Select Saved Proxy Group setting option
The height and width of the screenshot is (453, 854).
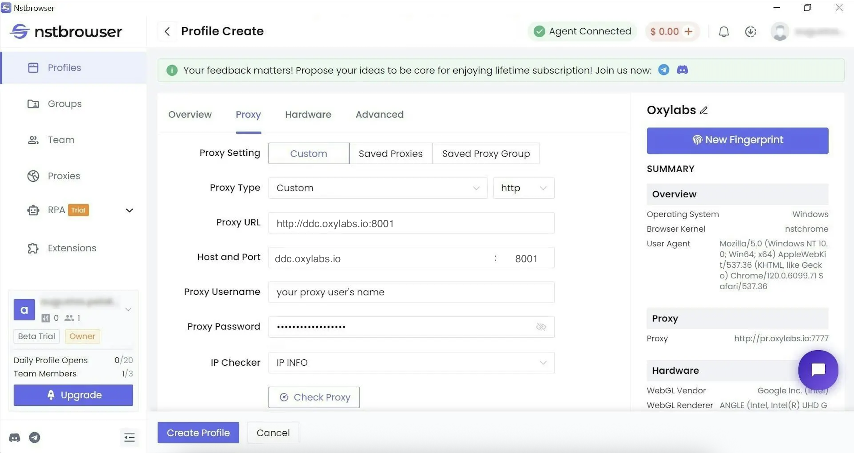click(x=486, y=154)
